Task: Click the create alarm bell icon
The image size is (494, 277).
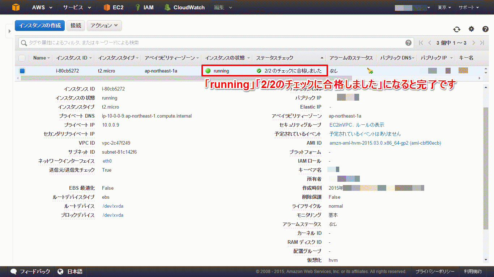Action: (370, 71)
